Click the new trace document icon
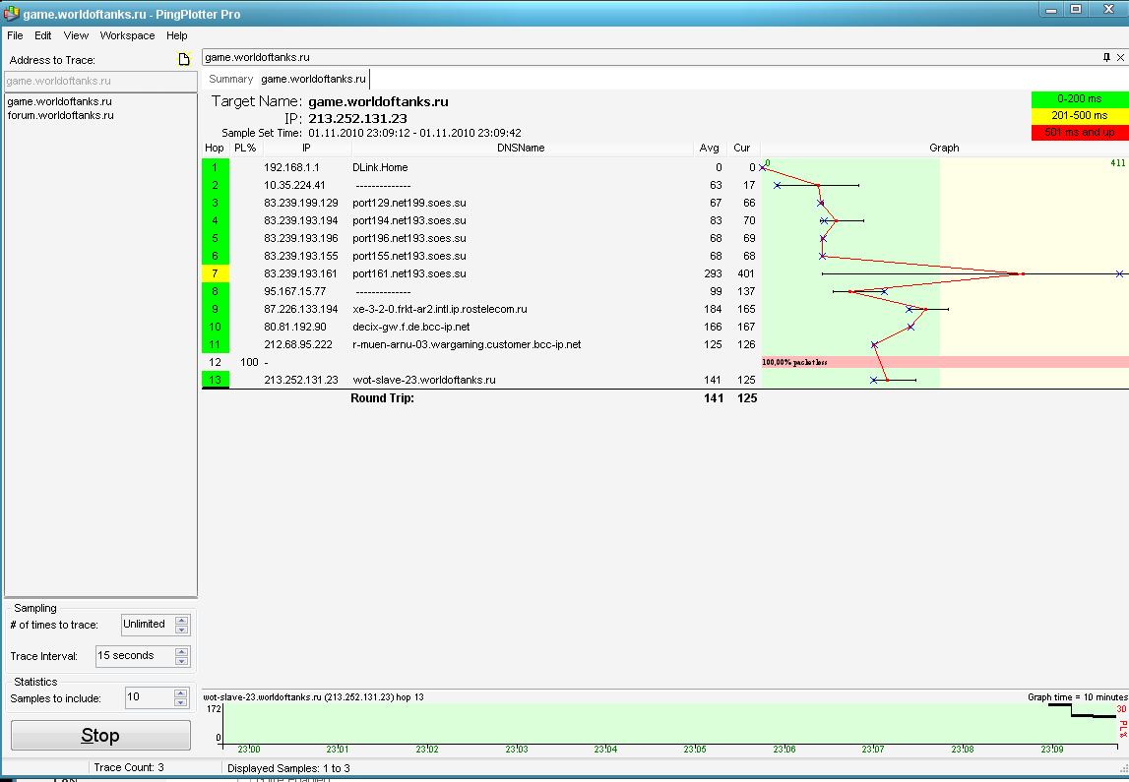 [184, 60]
